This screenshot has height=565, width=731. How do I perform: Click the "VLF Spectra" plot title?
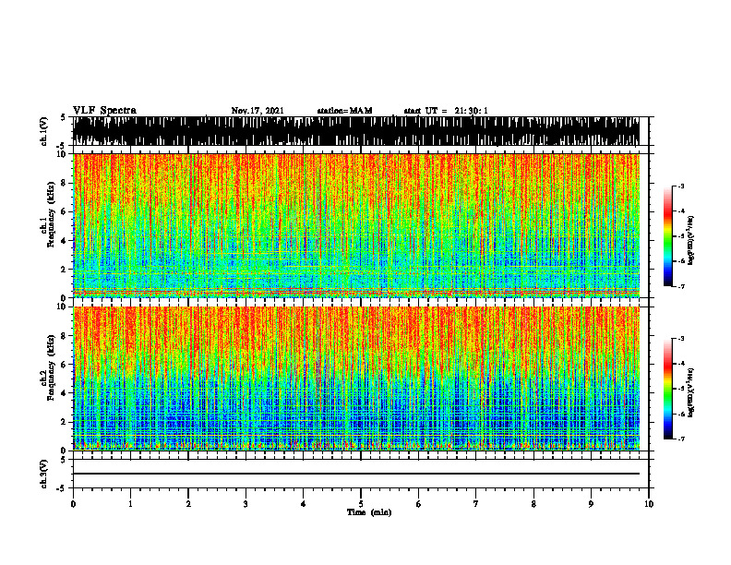(x=104, y=111)
